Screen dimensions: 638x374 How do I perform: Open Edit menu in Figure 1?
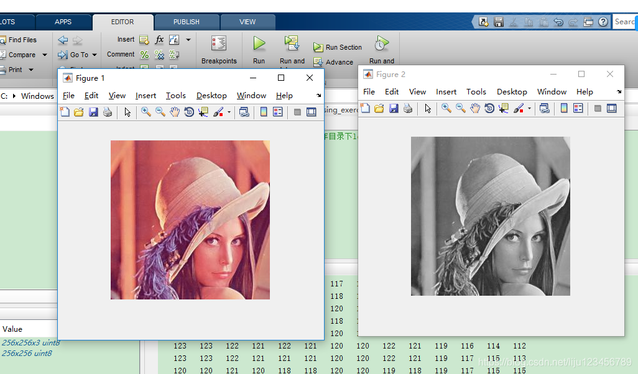91,96
